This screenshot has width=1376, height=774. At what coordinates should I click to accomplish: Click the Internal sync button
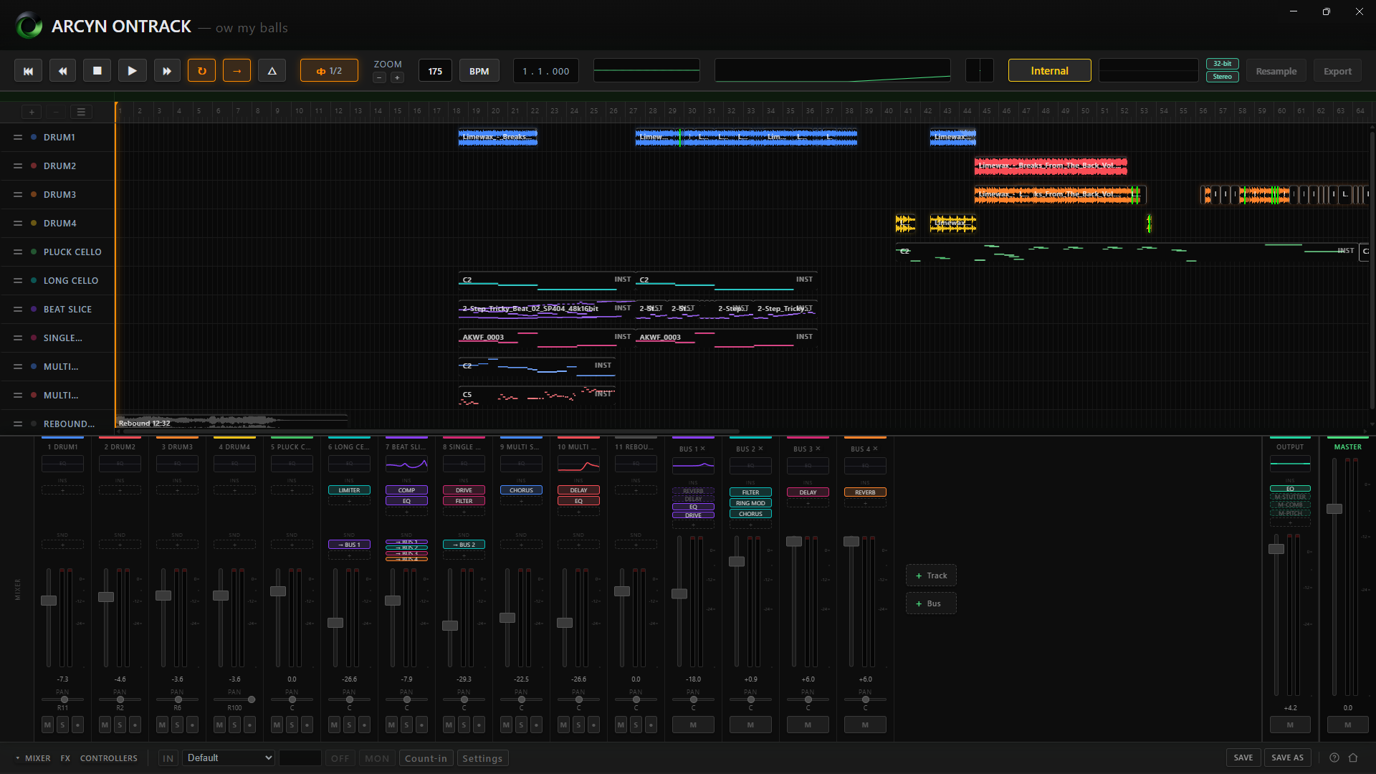tap(1049, 71)
